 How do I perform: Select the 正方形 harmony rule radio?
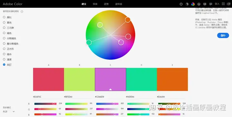pyautogui.click(x=4, y=49)
